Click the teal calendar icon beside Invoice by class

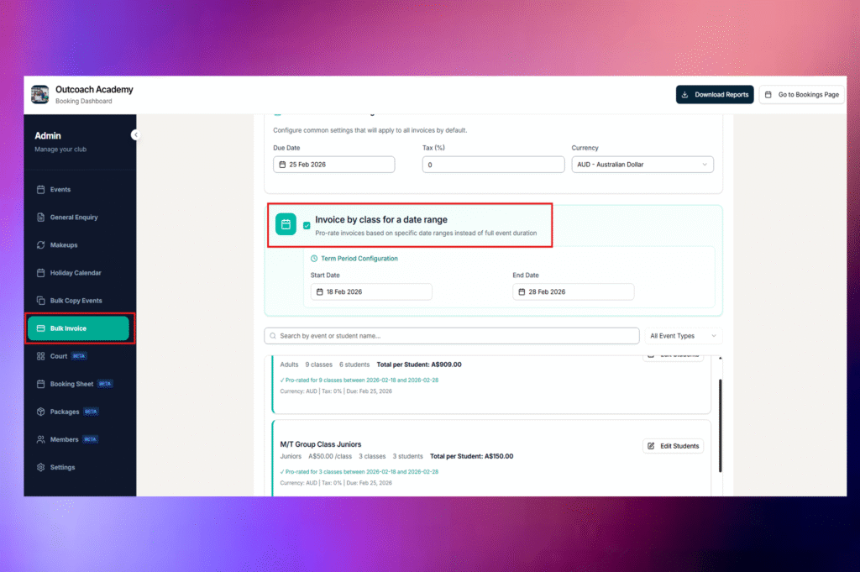(x=286, y=224)
